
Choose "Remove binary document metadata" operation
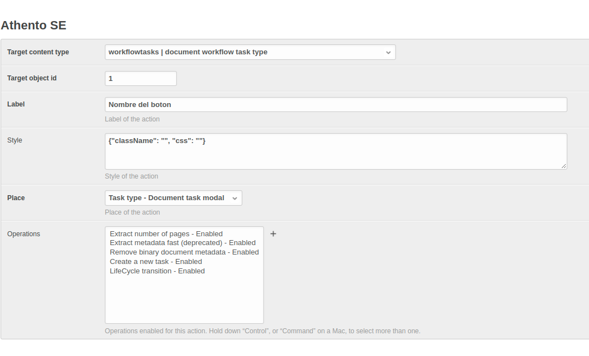(184, 252)
